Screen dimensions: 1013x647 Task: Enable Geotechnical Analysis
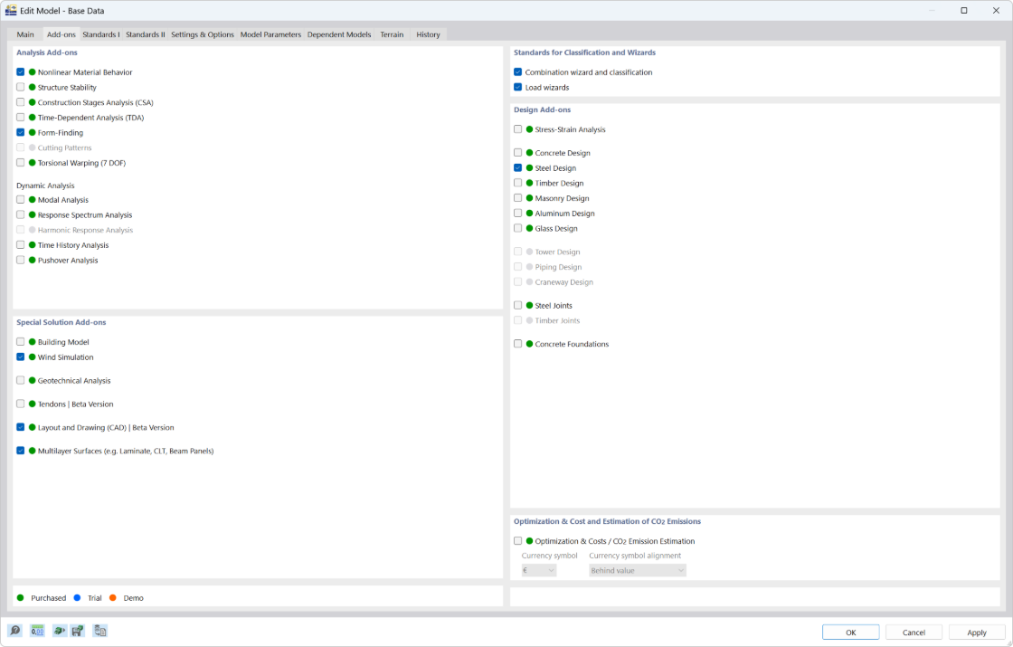(21, 380)
